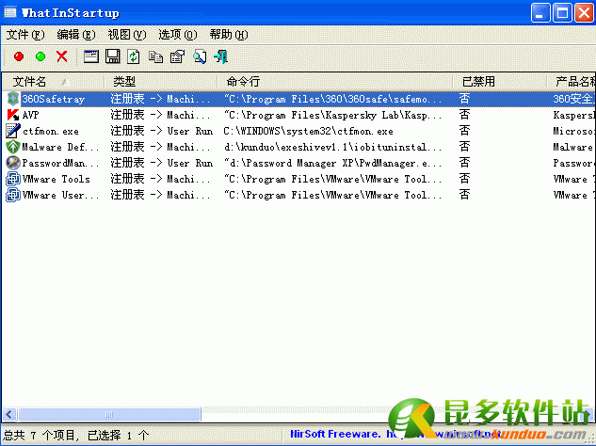Click the red disable-selected-items toolbar icon

point(19,57)
